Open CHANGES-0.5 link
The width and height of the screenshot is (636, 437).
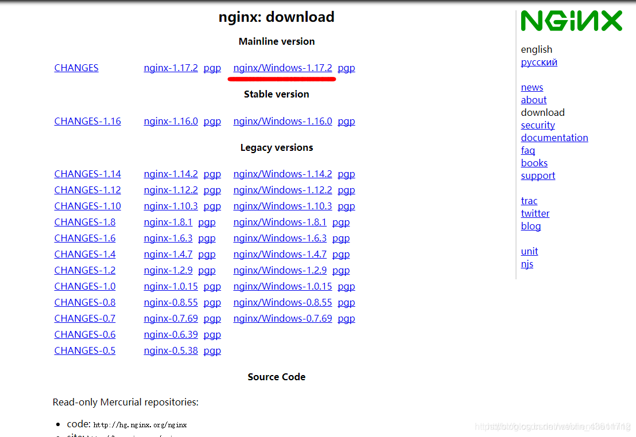point(85,350)
